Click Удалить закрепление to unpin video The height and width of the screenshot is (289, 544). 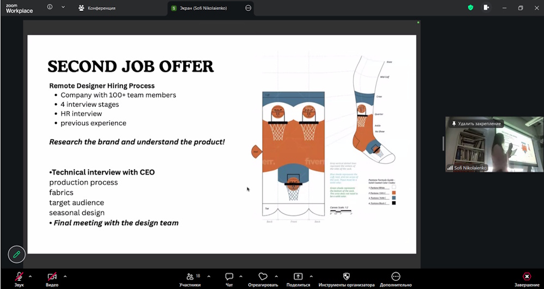(475, 124)
